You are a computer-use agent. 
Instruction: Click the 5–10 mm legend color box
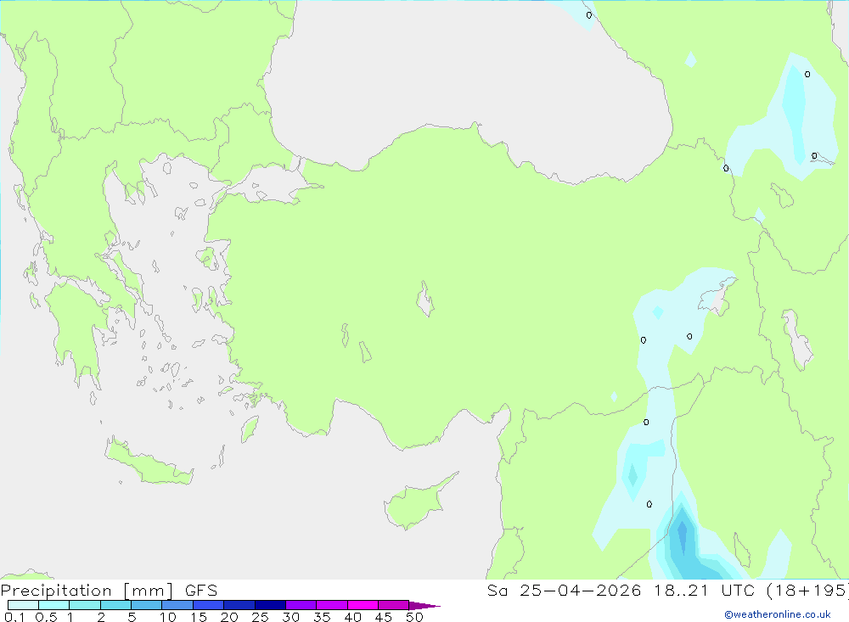tap(146, 605)
